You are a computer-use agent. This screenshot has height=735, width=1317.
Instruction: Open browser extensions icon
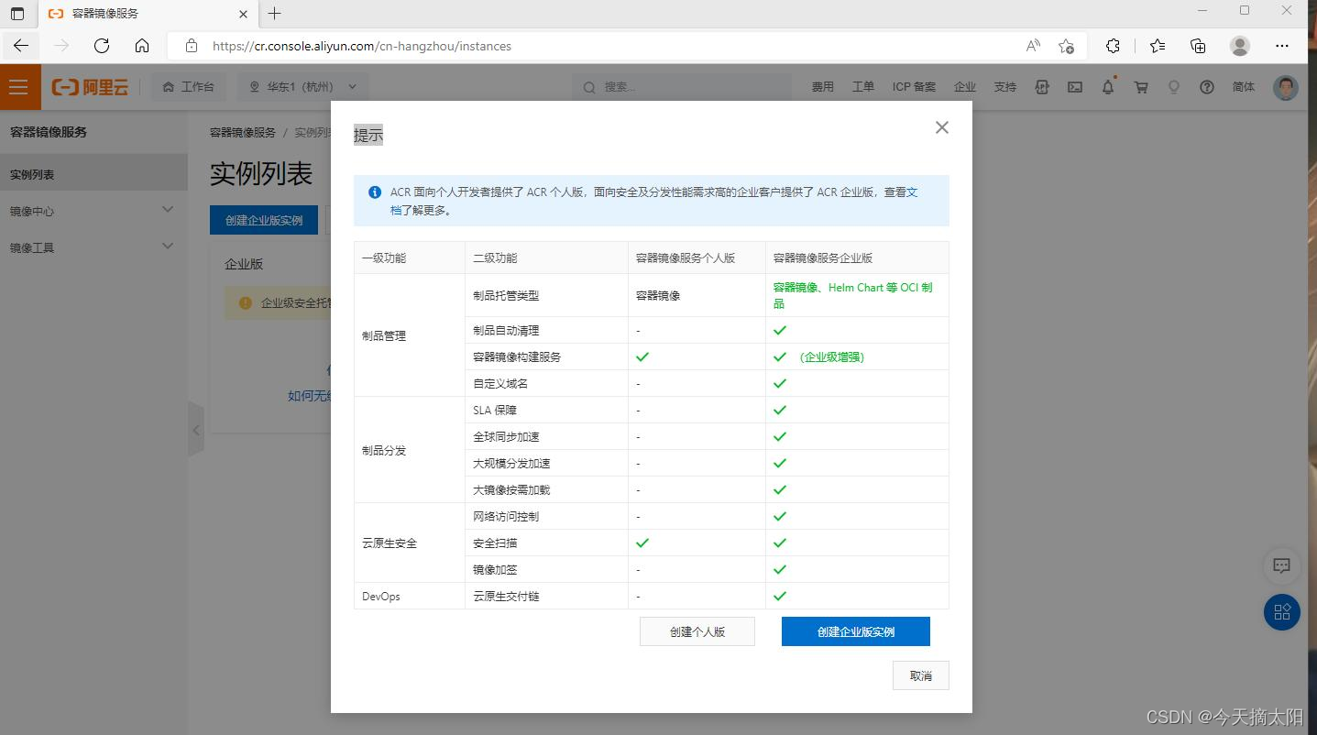coord(1113,46)
